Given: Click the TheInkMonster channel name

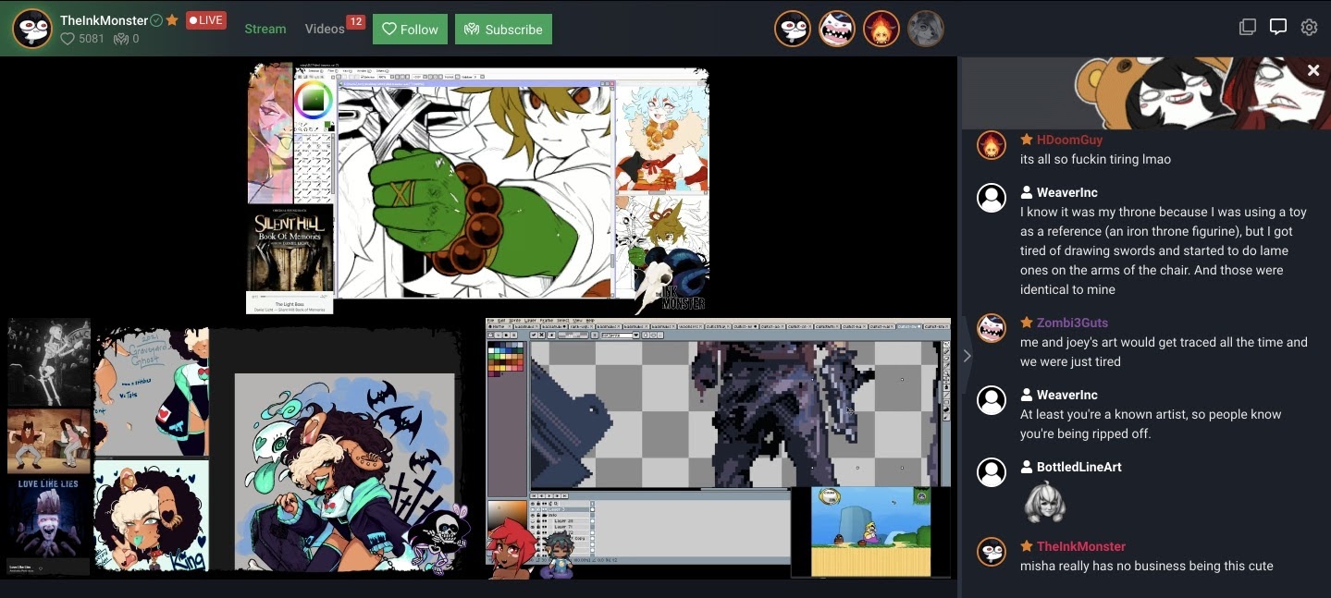Looking at the screenshot, I should point(104,20).
